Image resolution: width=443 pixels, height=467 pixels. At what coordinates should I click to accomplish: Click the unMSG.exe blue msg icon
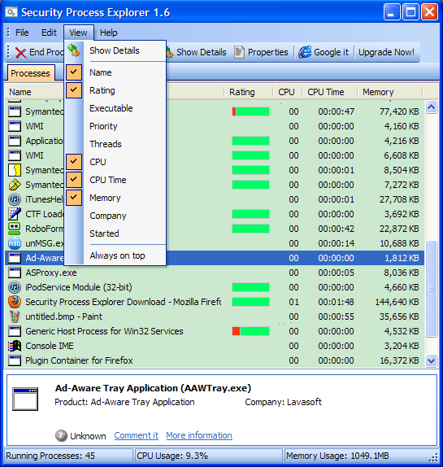(15, 243)
